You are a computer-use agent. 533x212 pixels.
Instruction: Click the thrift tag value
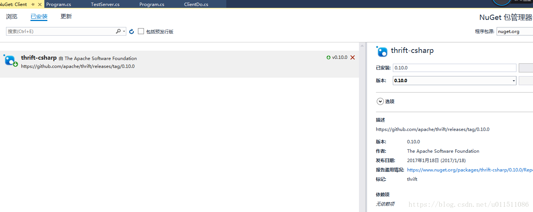point(412,179)
